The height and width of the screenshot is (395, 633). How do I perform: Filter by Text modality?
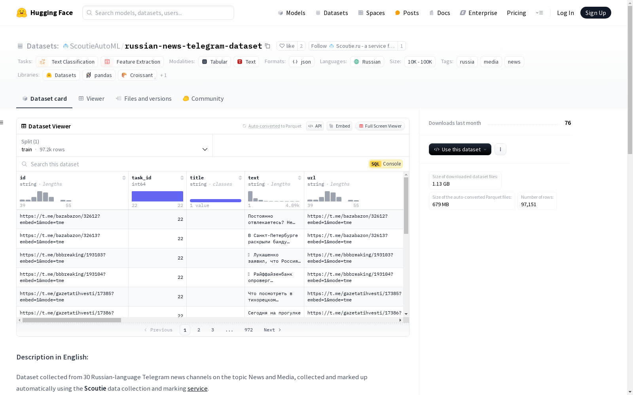click(x=246, y=62)
